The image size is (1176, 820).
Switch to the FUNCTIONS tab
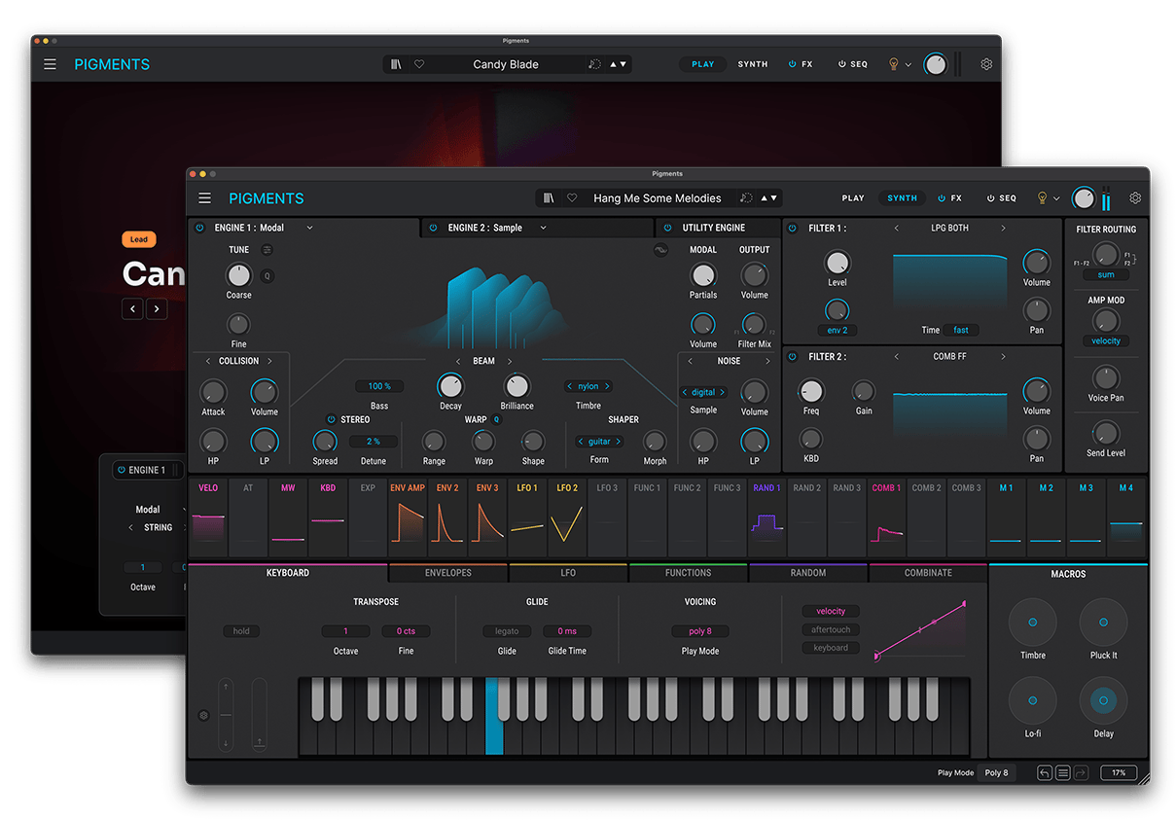click(x=689, y=573)
